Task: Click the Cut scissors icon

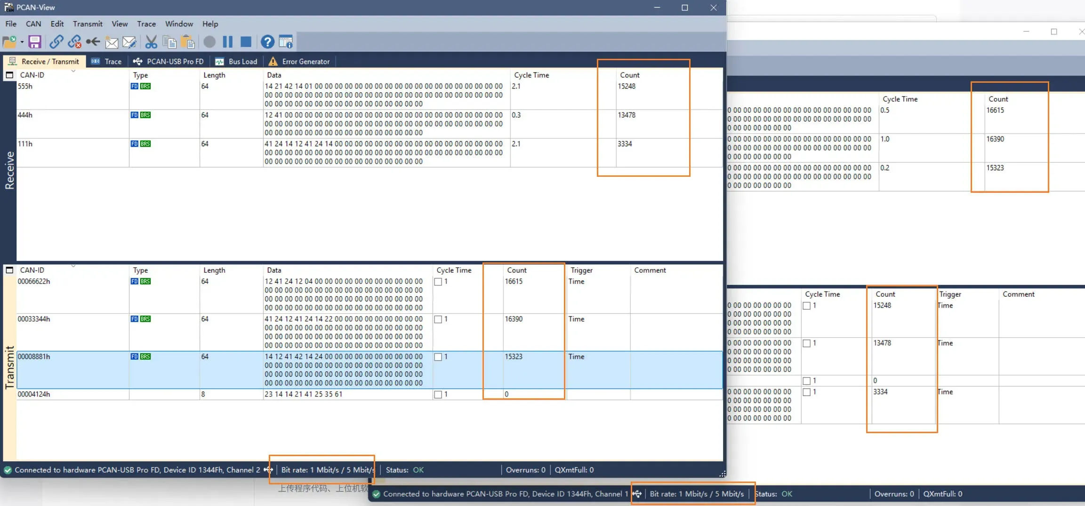Action: (x=151, y=42)
